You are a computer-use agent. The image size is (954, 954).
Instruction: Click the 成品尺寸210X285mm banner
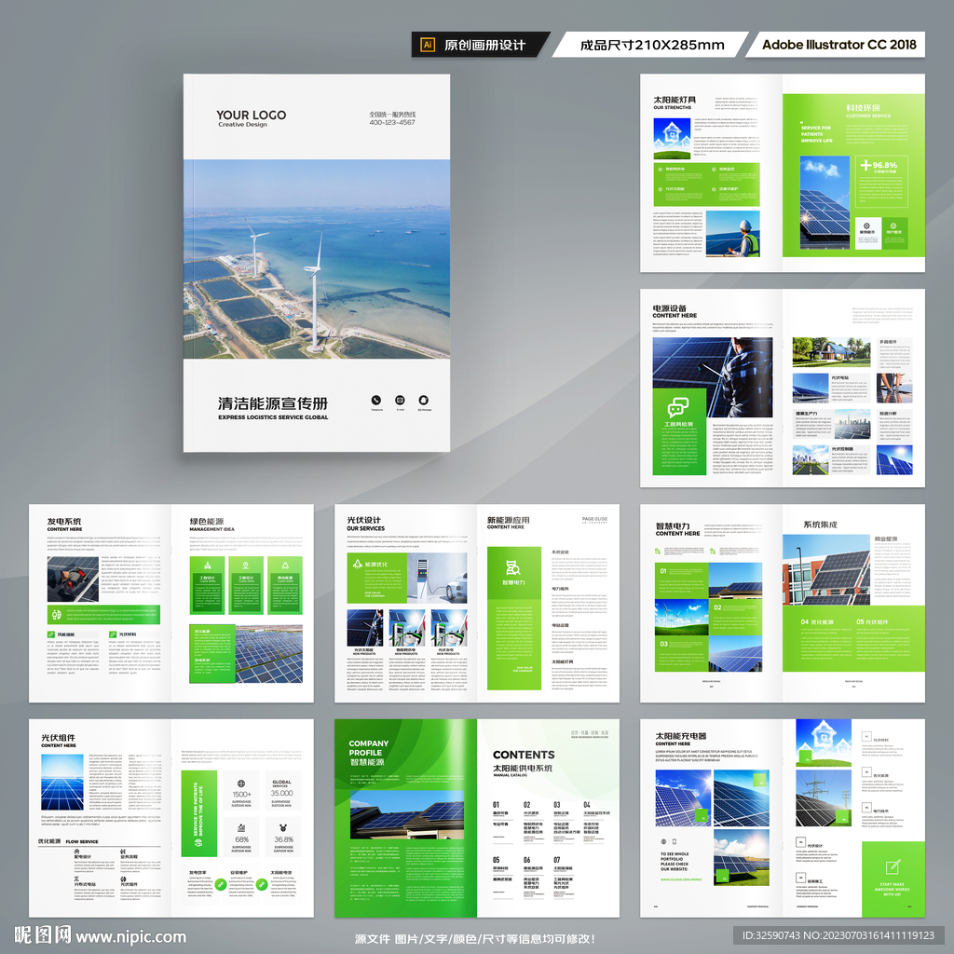coord(652,45)
